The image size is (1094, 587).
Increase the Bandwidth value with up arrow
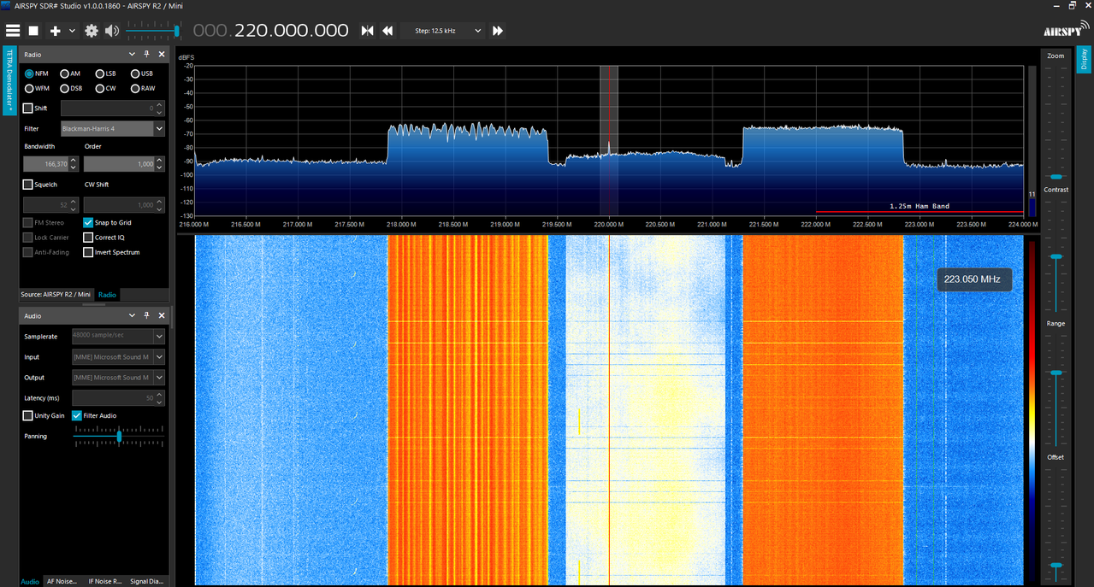click(x=74, y=161)
